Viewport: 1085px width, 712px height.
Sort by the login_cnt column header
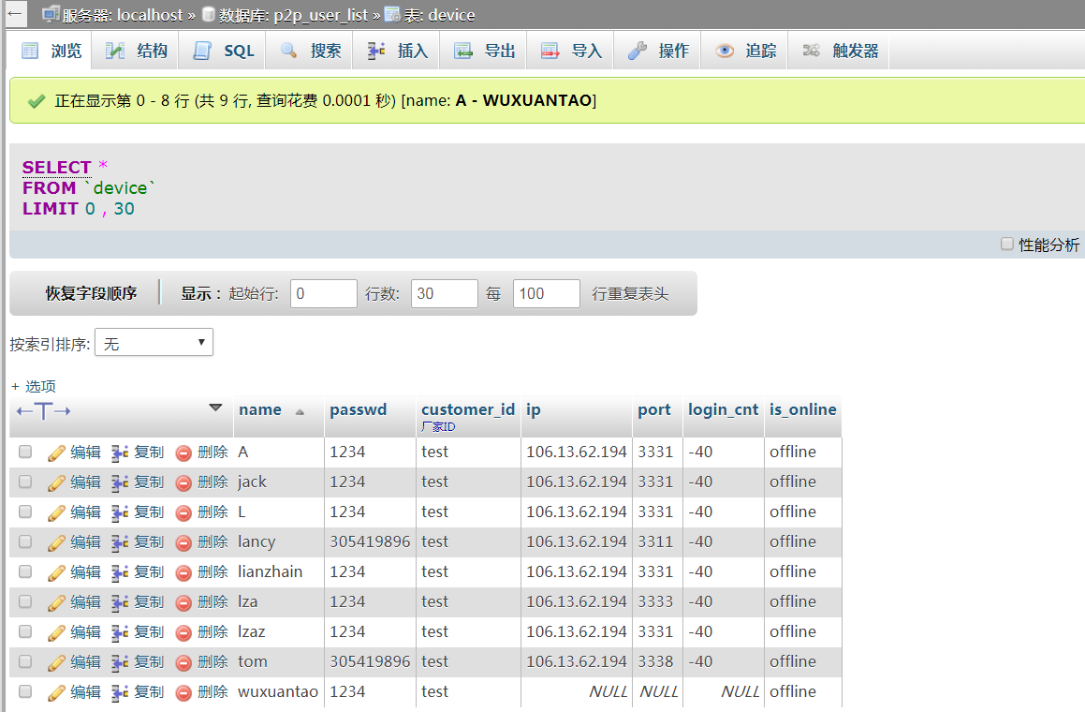(723, 410)
